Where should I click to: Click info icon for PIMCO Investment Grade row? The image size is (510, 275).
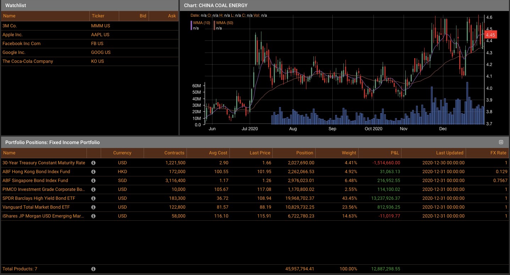click(x=93, y=189)
